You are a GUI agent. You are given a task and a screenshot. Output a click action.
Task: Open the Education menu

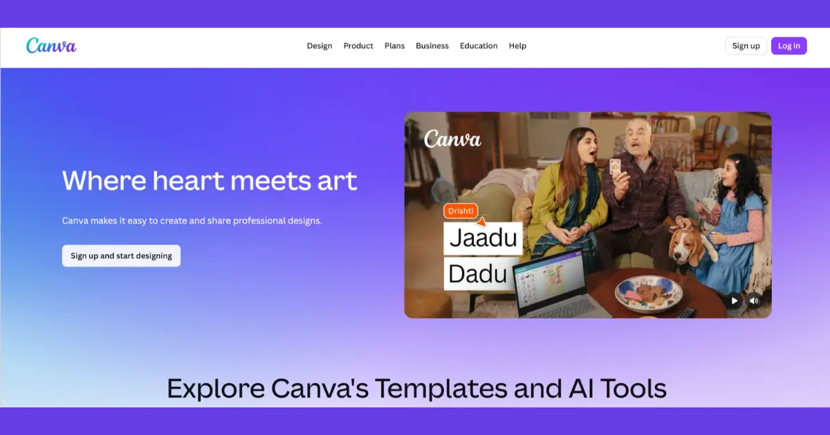[478, 46]
